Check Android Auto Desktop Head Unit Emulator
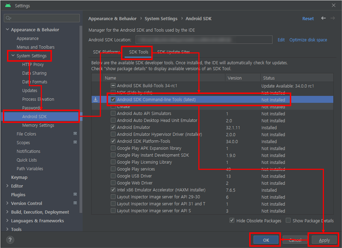 click(x=113, y=120)
